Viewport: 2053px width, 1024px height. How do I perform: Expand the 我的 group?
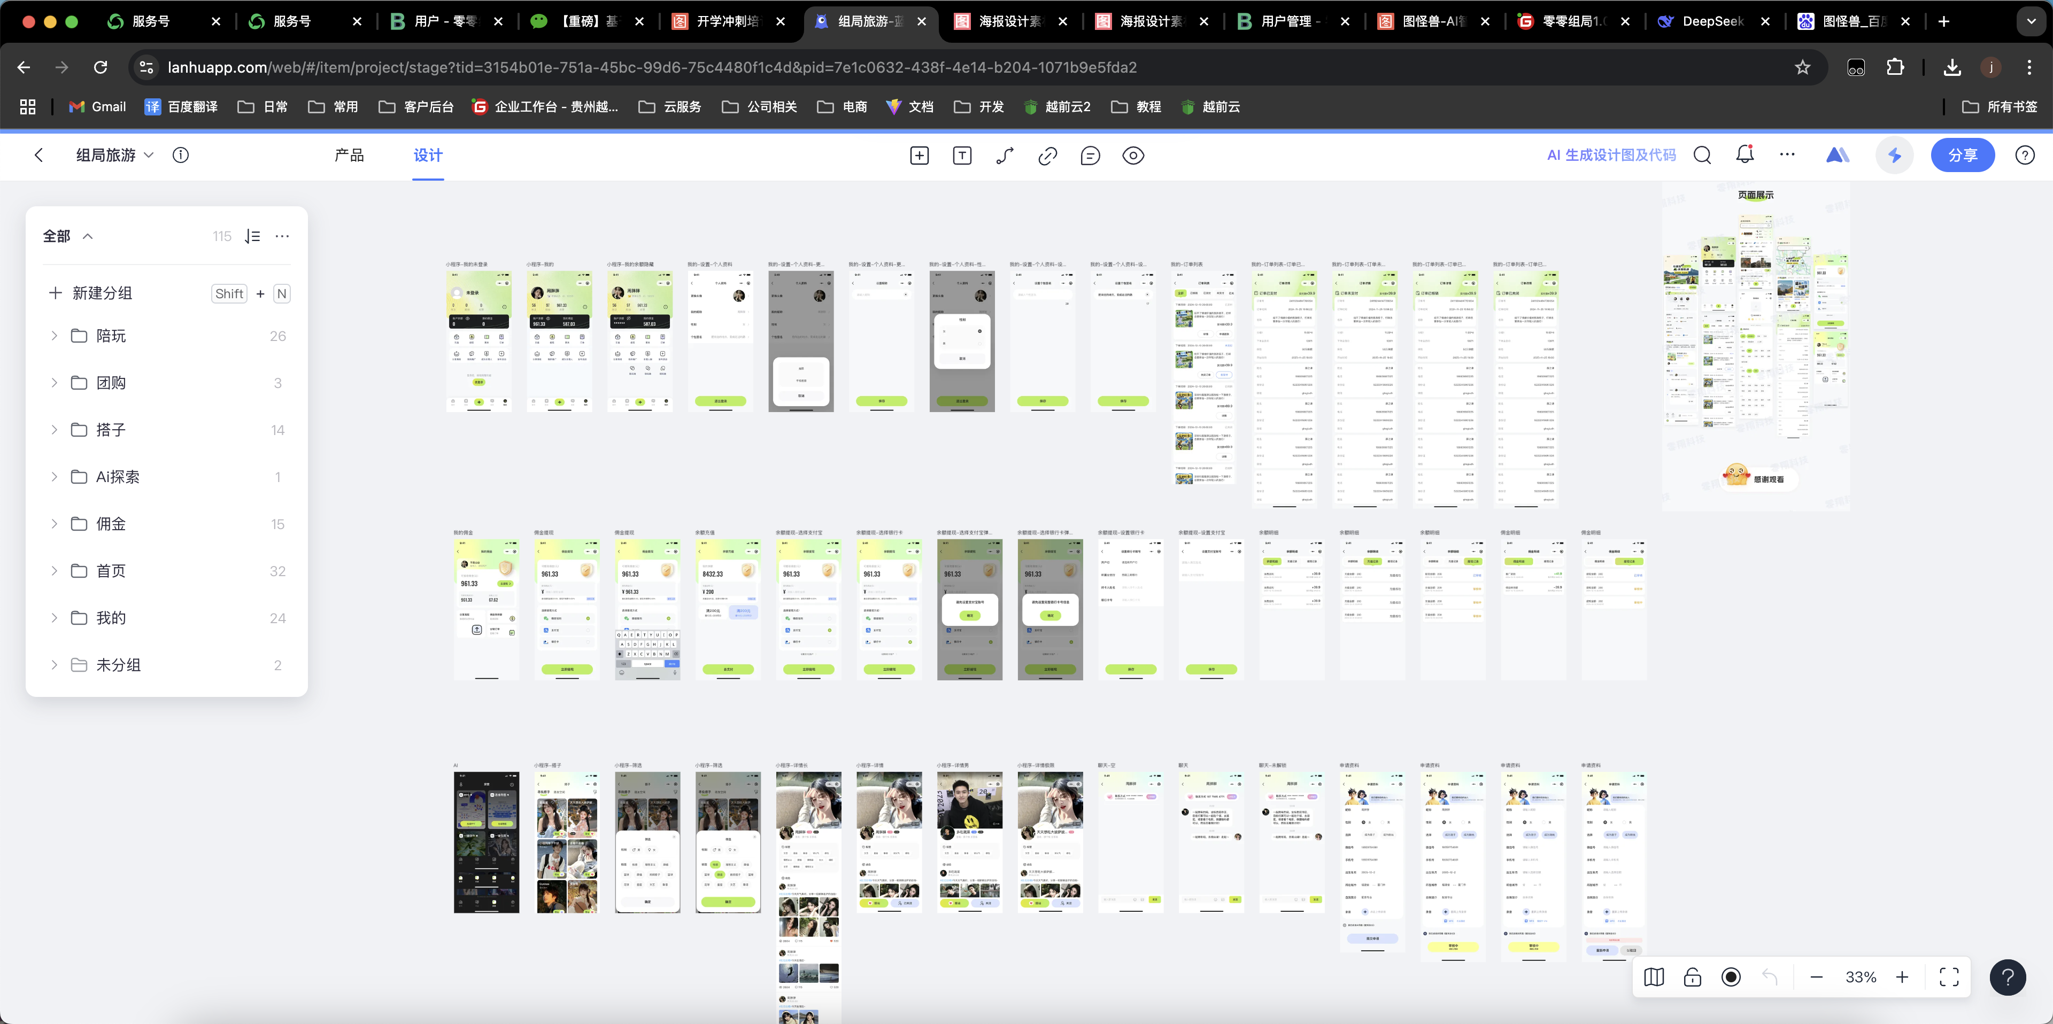(x=54, y=618)
